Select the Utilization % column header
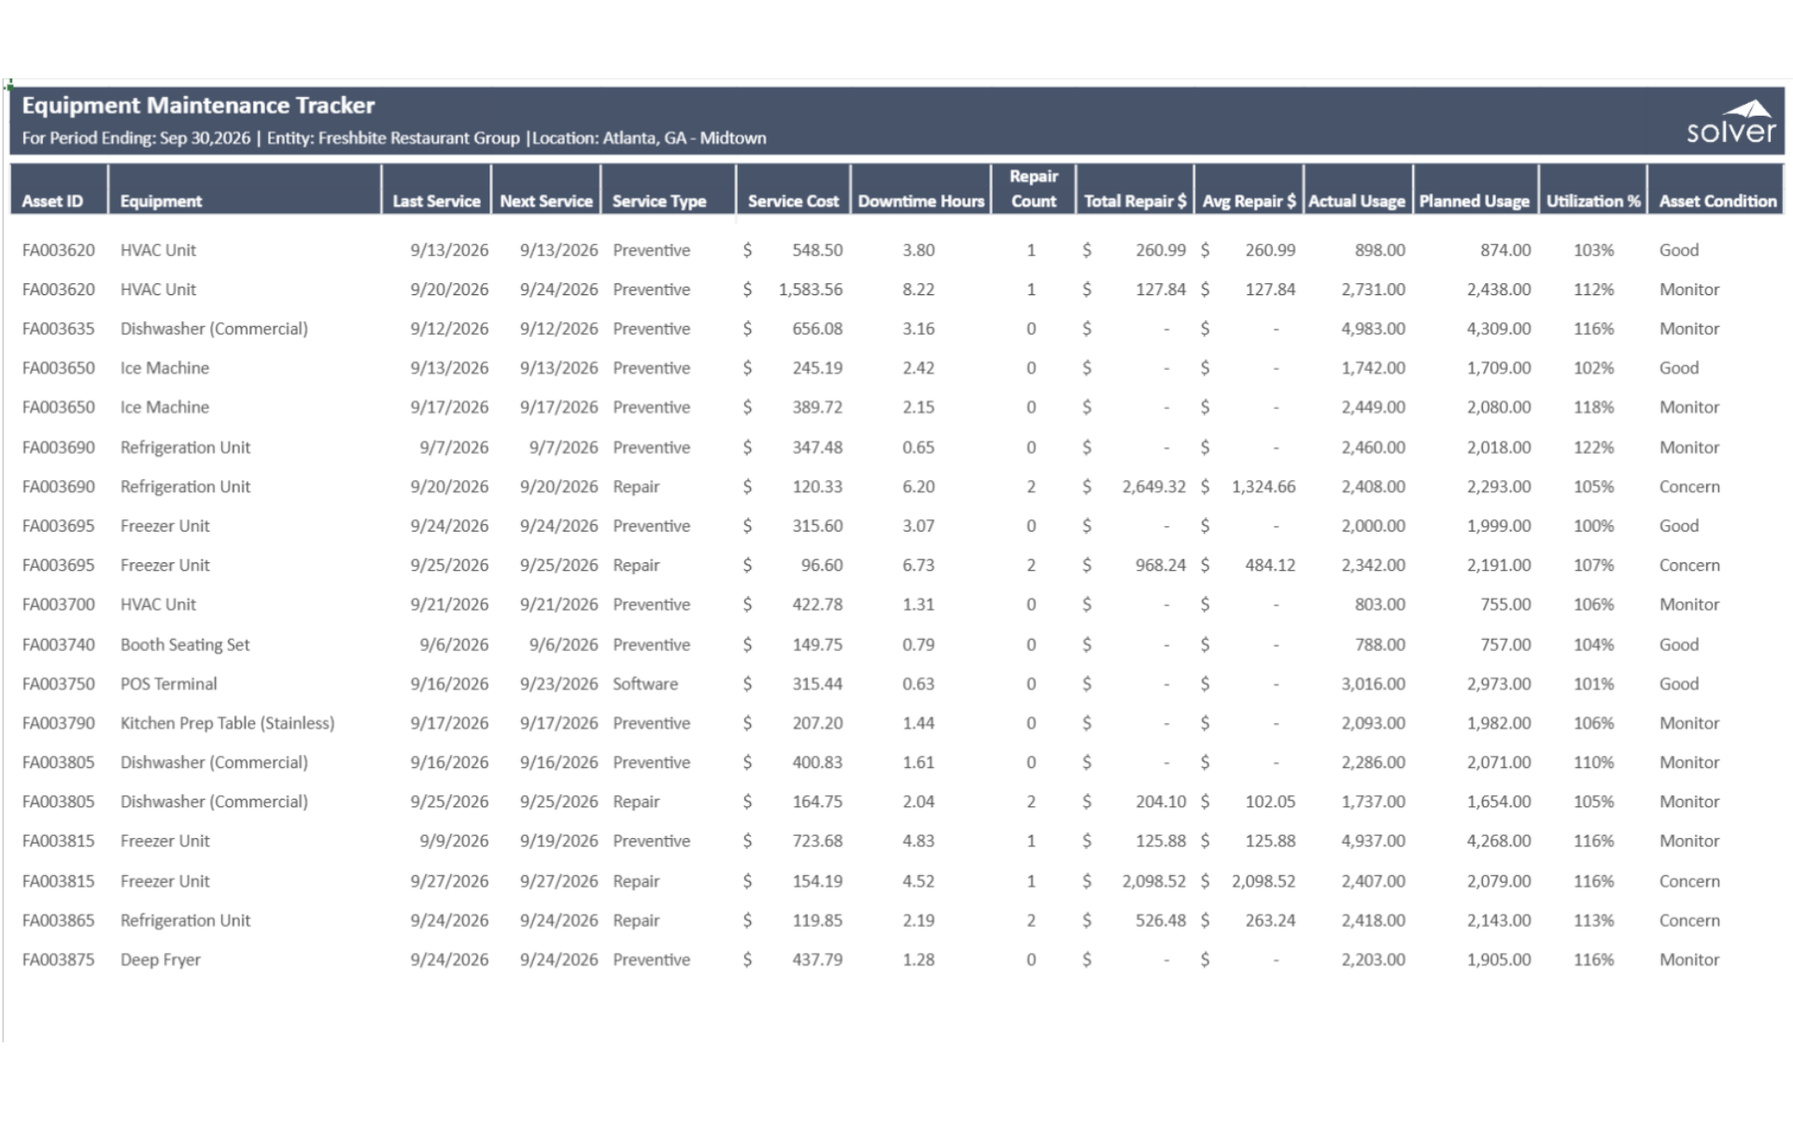This screenshot has width=1793, height=1121. pyautogui.click(x=1593, y=201)
